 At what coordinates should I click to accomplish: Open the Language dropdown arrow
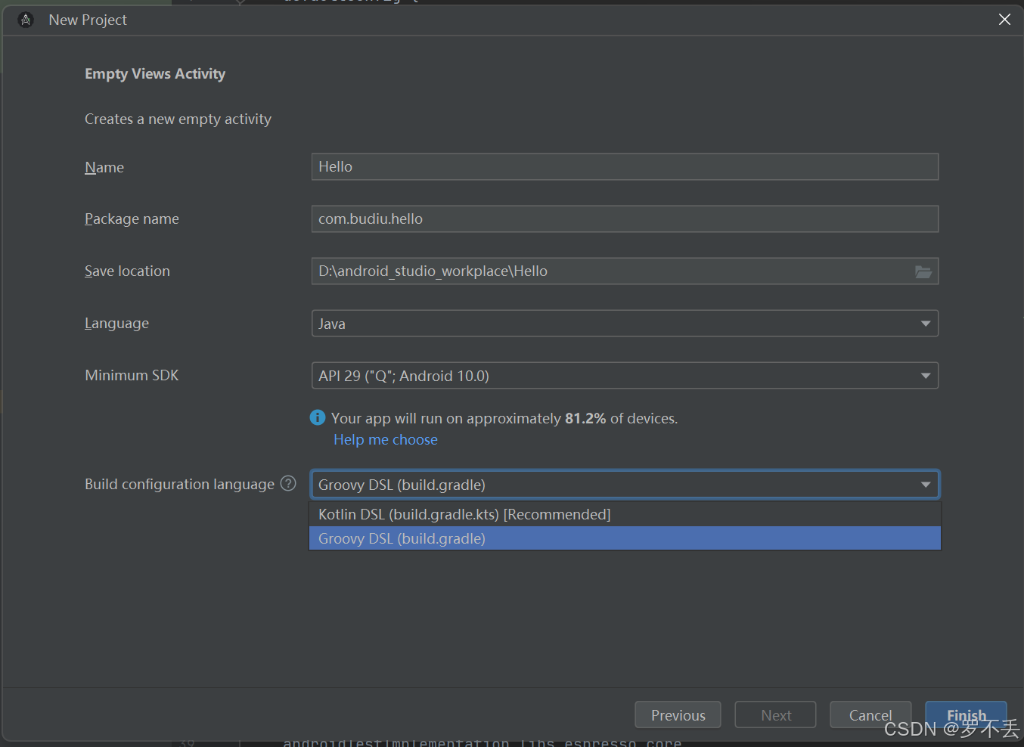926,324
